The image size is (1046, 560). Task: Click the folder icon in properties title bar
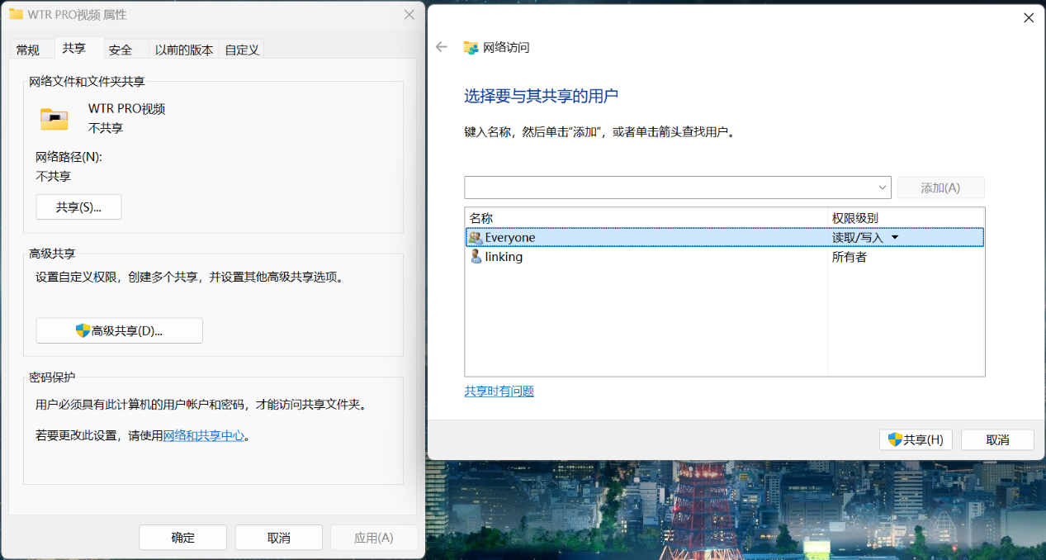coord(16,15)
